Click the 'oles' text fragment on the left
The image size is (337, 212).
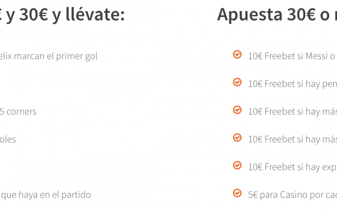8,139
